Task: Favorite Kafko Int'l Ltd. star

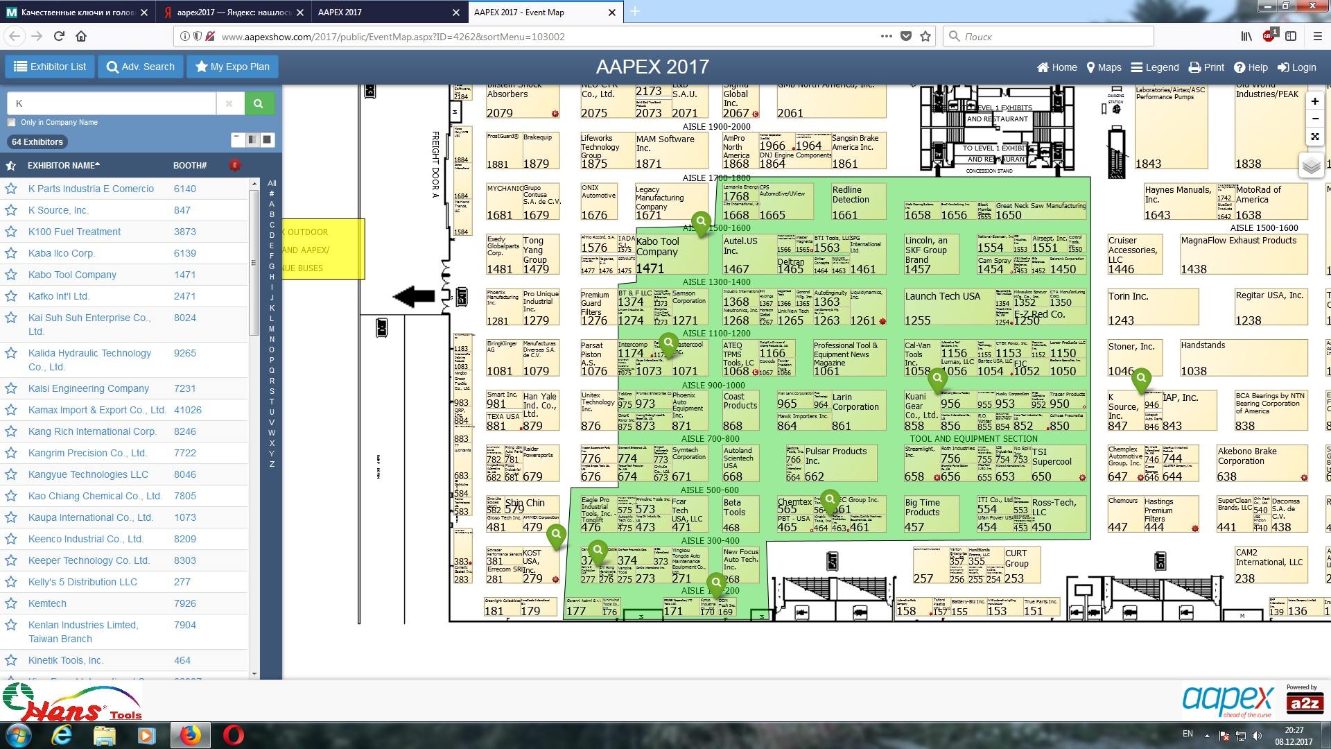Action: tap(11, 296)
